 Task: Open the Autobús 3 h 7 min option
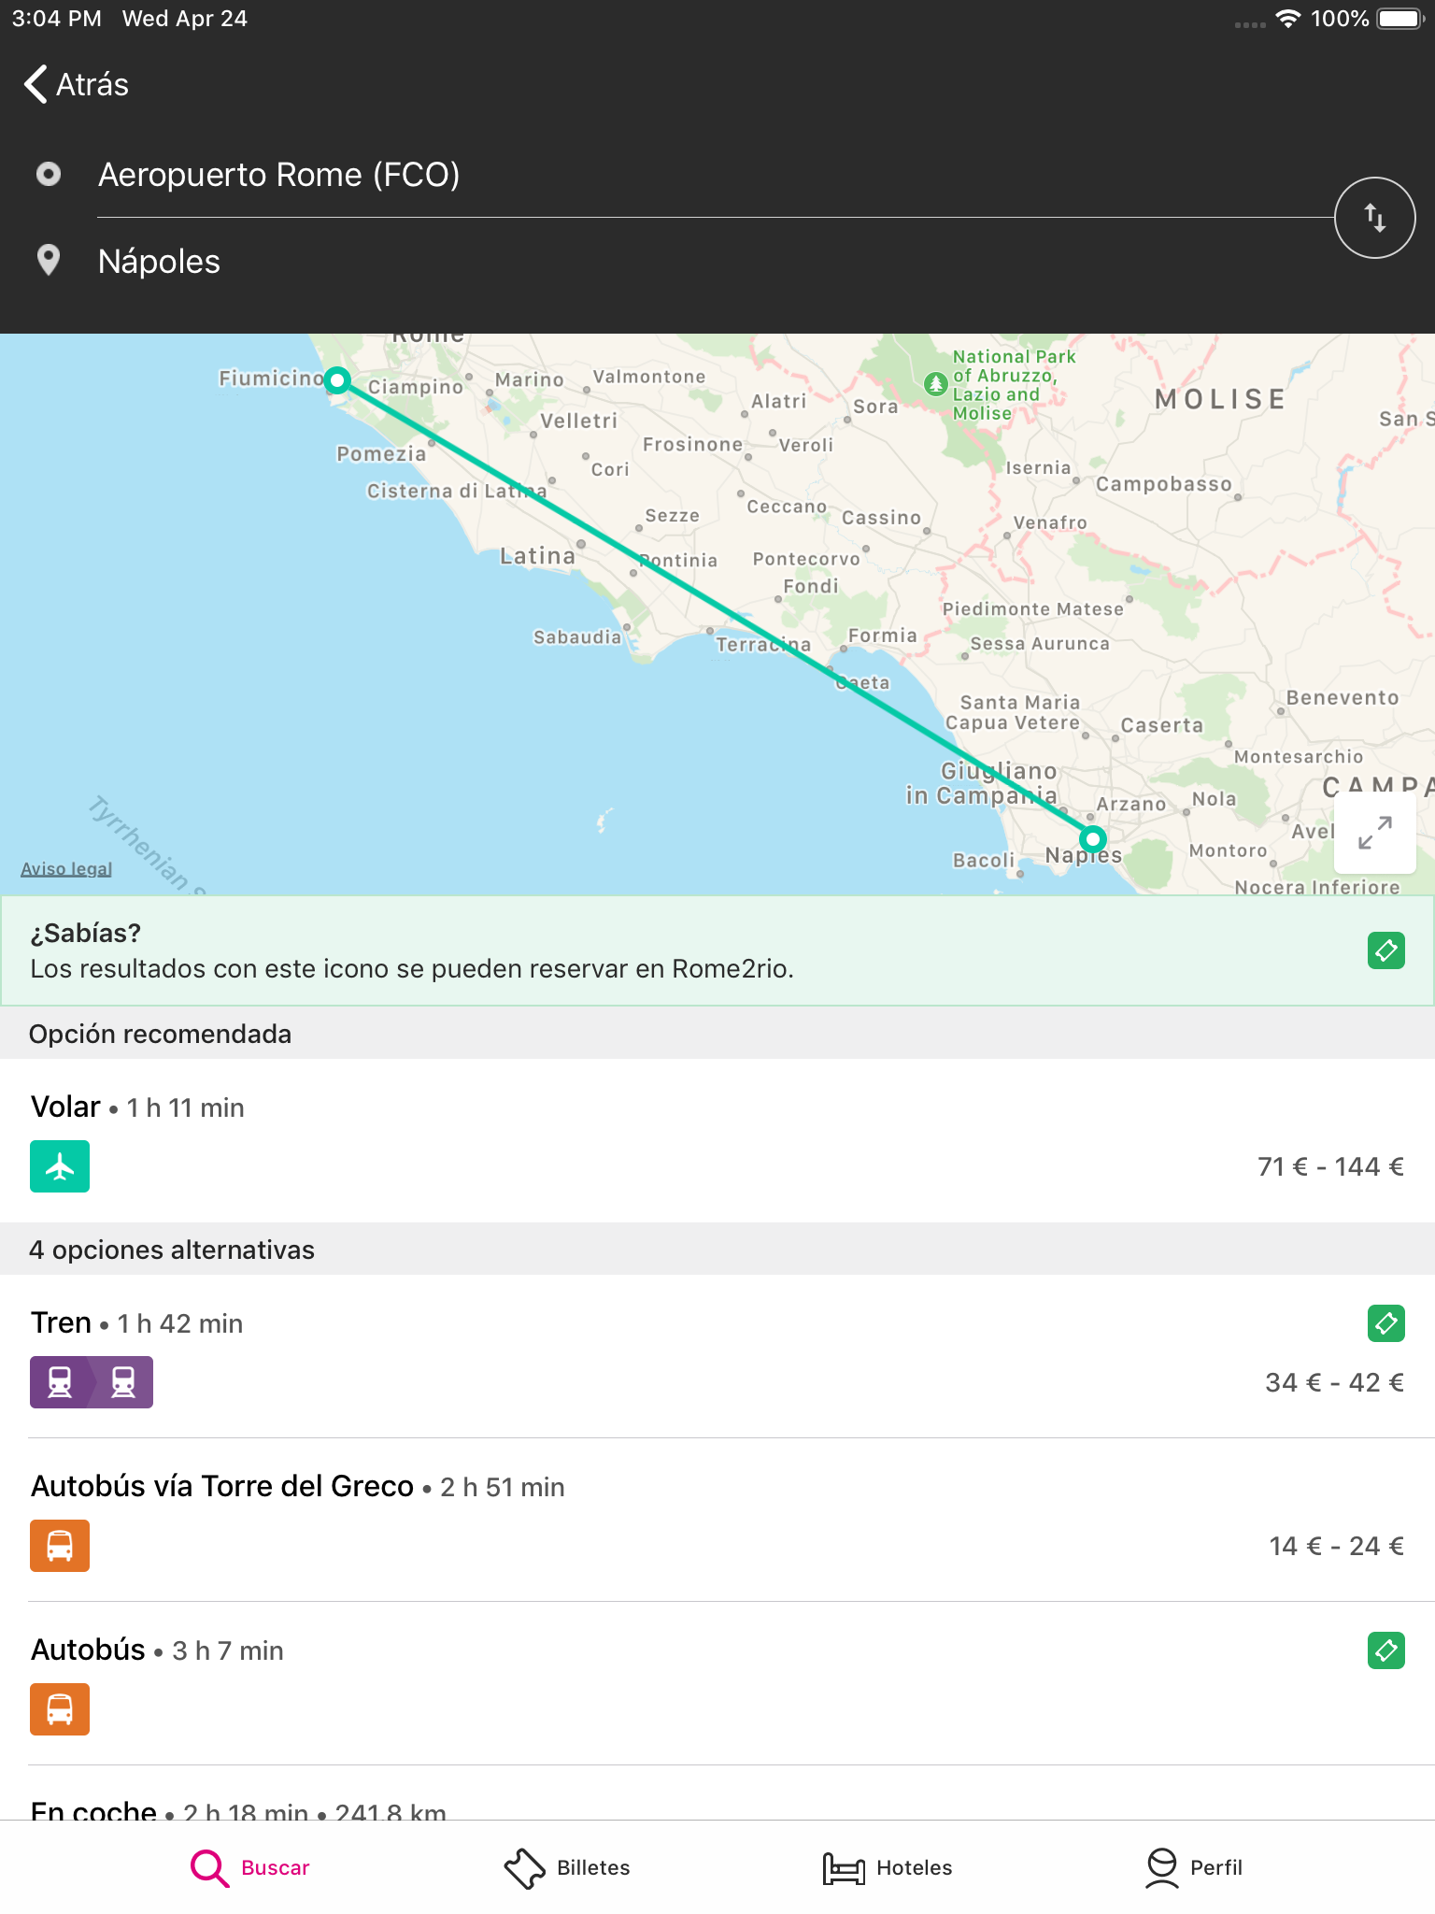[717, 1683]
